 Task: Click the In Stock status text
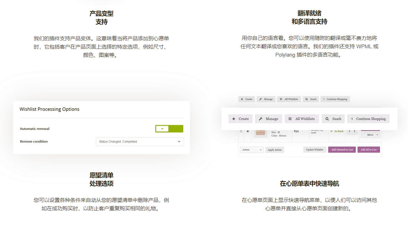(339, 131)
